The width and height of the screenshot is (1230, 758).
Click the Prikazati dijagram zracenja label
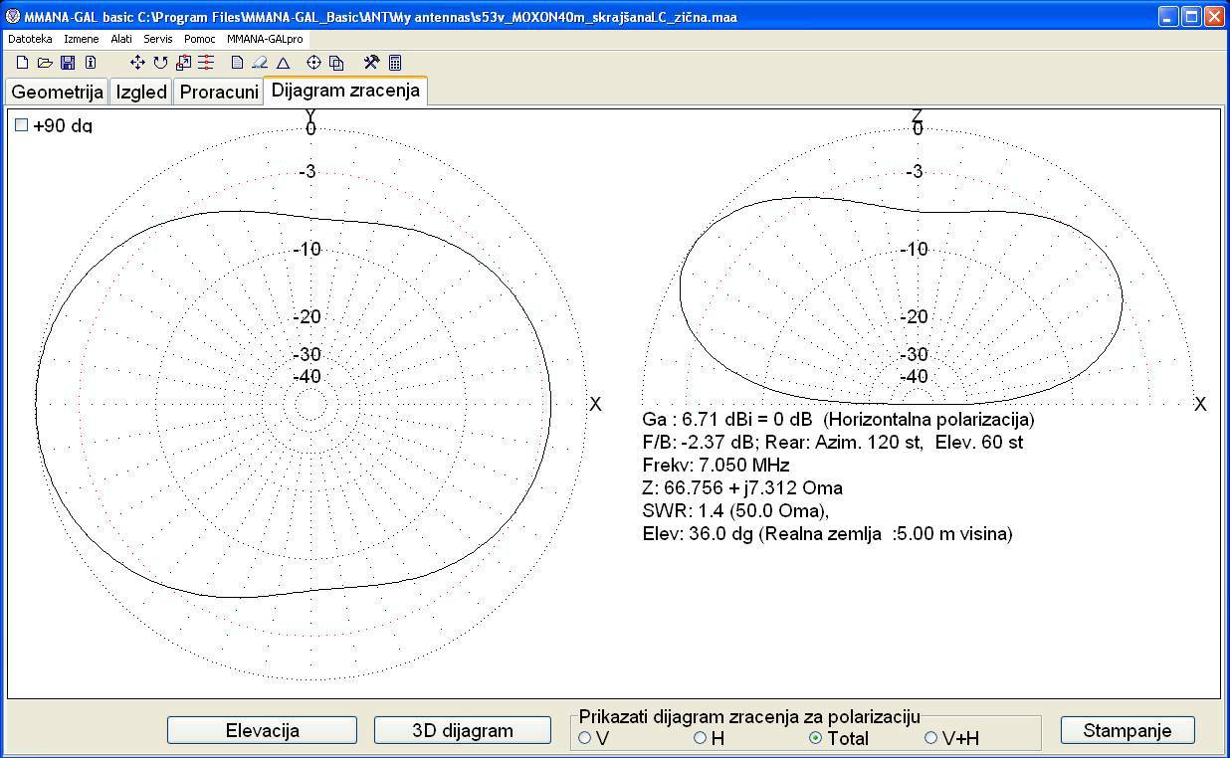pyautogui.click(x=749, y=717)
